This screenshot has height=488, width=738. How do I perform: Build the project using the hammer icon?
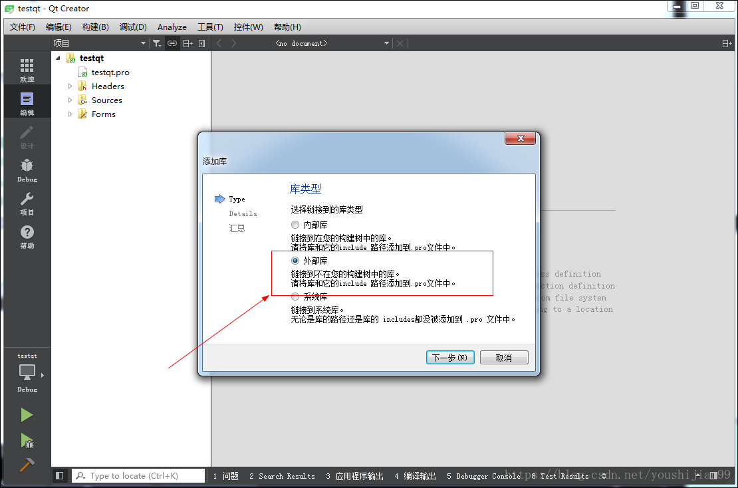tap(27, 464)
